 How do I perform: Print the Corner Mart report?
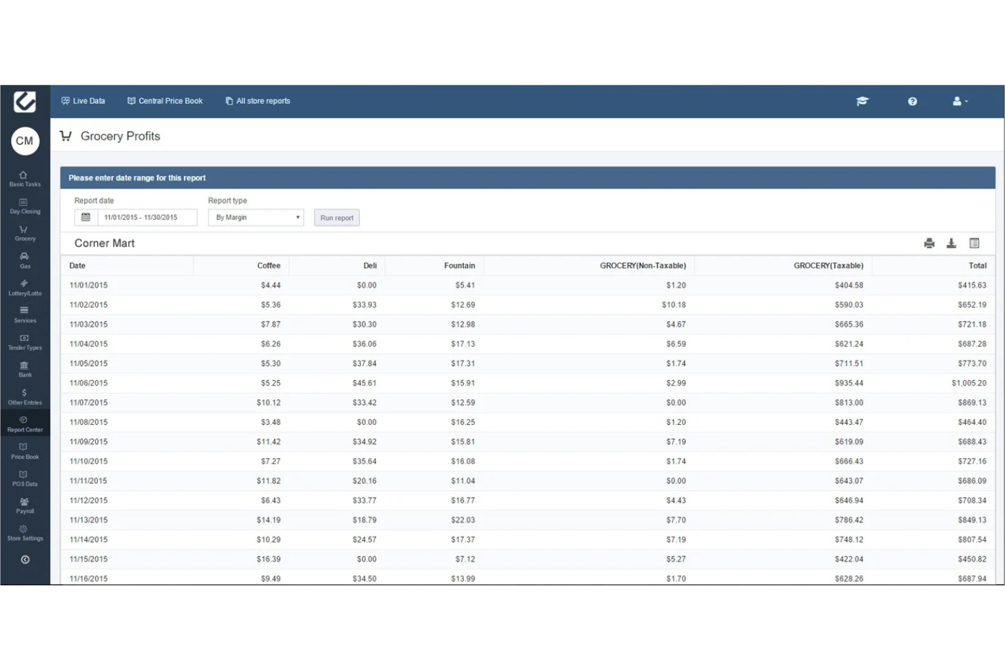[929, 243]
